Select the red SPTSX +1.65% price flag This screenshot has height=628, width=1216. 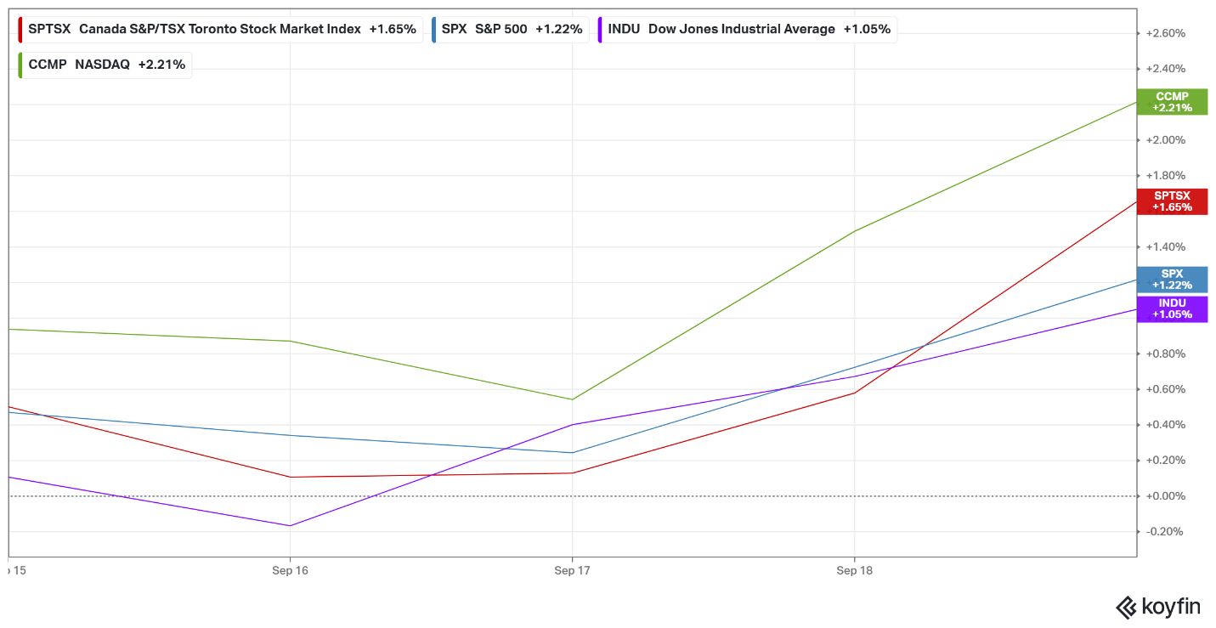tap(1172, 201)
